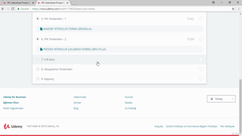Bookmark this page with star icon
The image size is (242, 136).
pos(233,9)
